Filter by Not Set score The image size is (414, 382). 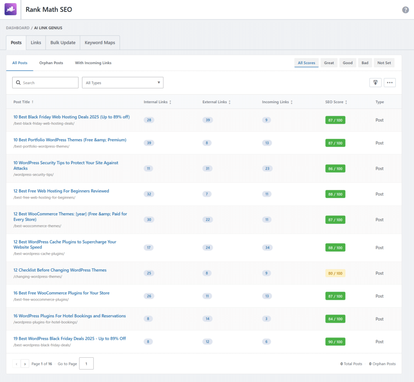pos(384,63)
